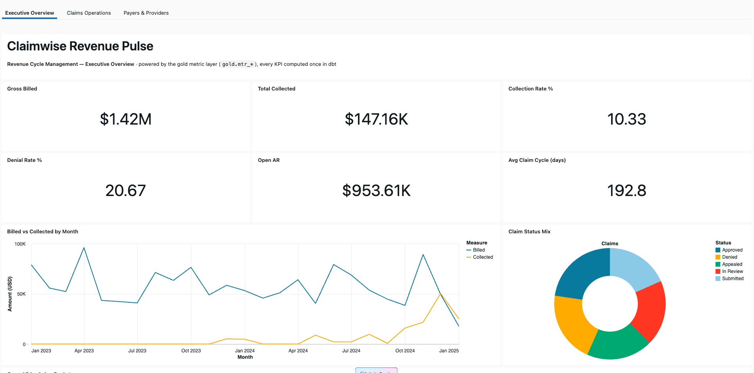Click the Approved legend color swatch

tap(718, 250)
